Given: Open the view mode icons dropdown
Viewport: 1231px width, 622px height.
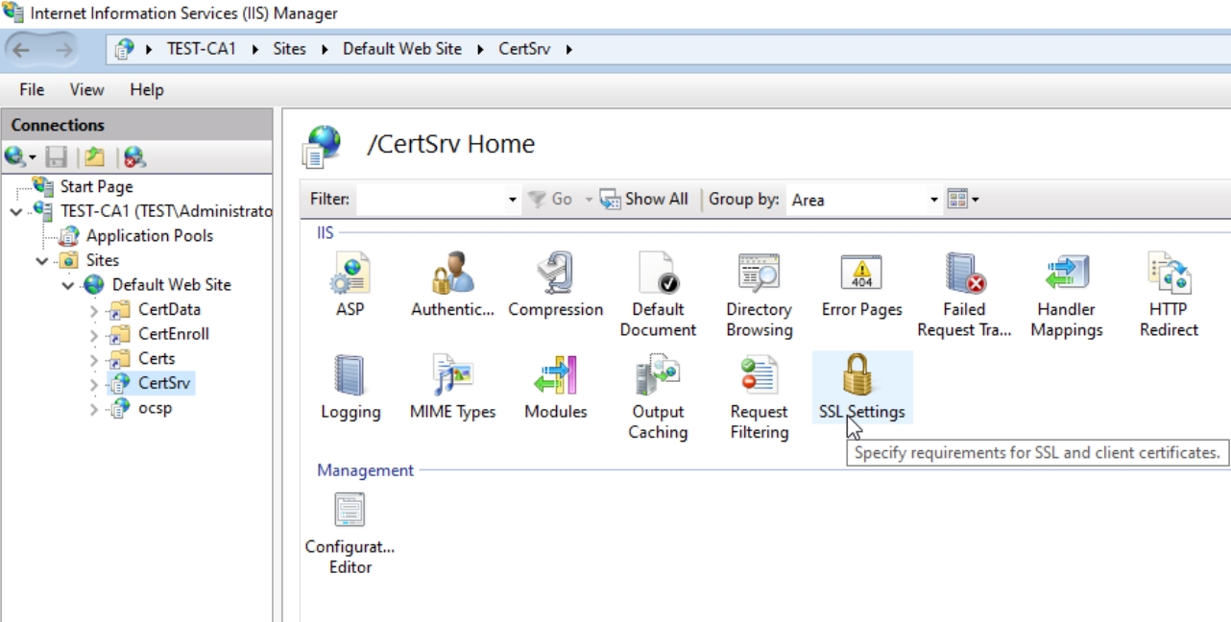Looking at the screenshot, I should pos(963,200).
